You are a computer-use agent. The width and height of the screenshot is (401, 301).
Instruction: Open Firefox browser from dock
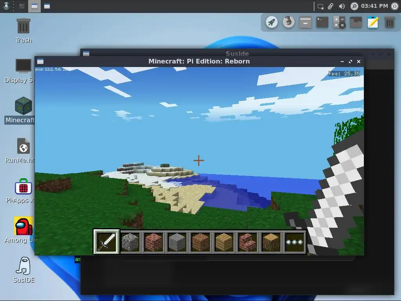click(x=289, y=22)
